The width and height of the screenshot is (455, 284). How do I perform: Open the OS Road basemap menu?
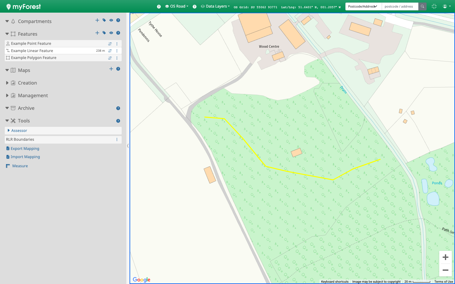pyautogui.click(x=177, y=6)
